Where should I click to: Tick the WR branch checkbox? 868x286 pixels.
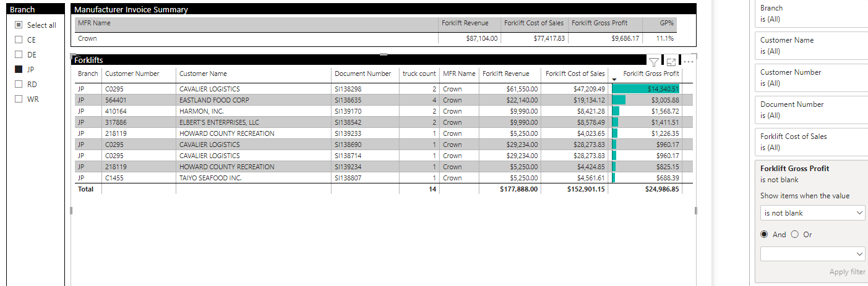[x=19, y=99]
